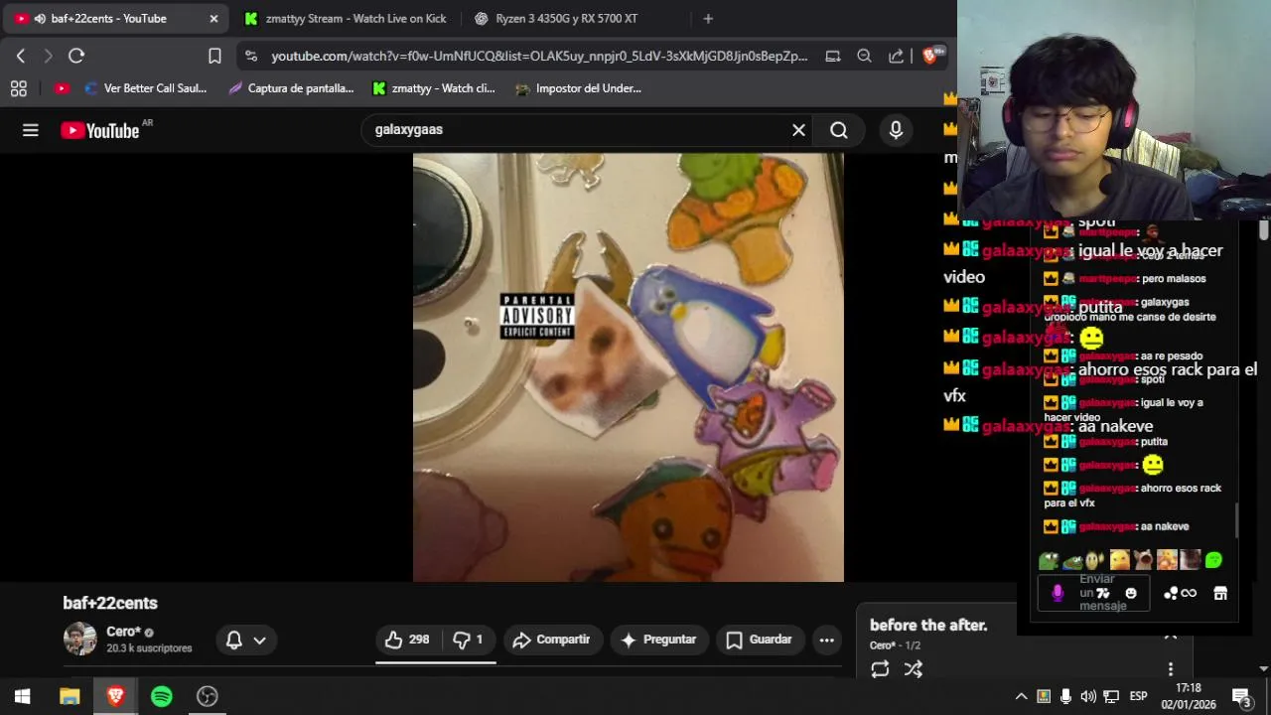Mute the tab via speaker icon
1271x715 pixels.
click(40, 19)
